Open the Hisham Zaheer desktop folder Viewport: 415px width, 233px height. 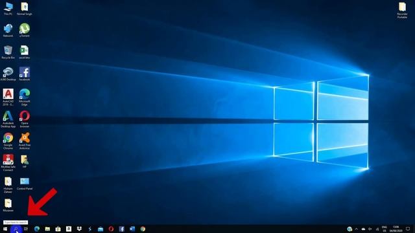tap(8, 185)
